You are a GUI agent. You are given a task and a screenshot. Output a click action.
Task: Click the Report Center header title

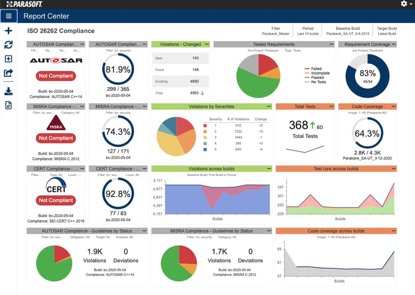(46, 16)
